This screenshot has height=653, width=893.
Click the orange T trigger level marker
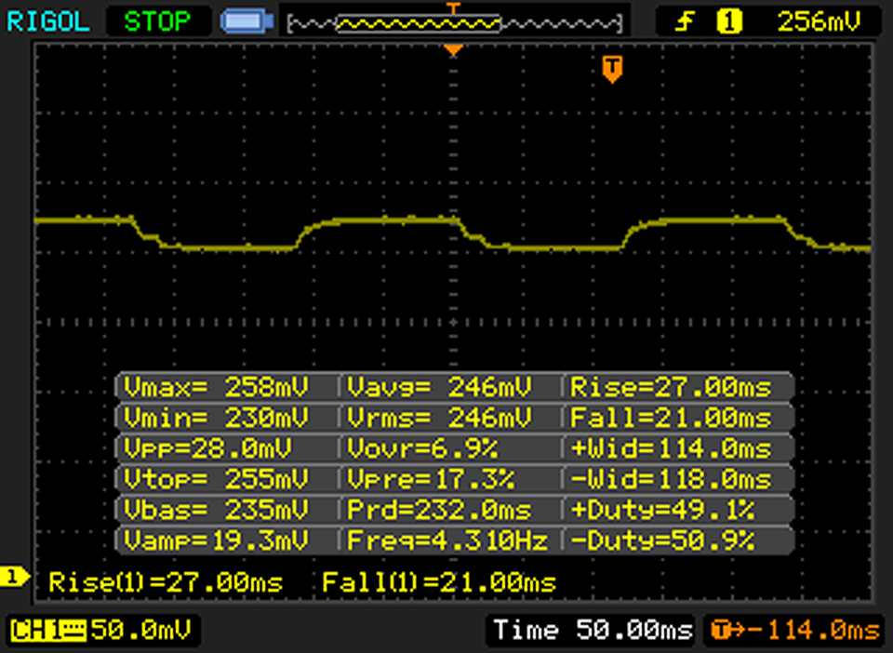tap(612, 70)
